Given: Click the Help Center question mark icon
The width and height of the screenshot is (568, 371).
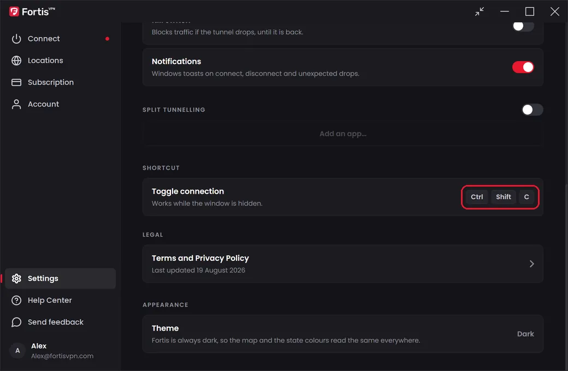Looking at the screenshot, I should pos(16,301).
